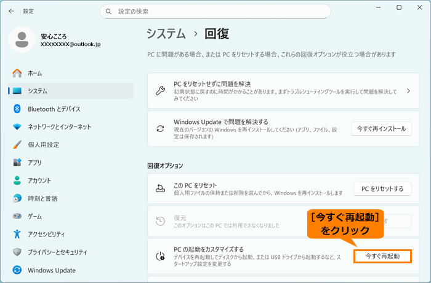Image resolution: width=431 pixels, height=283 pixels.
Task: Open account 安心こころ profile name
Action: tap(54, 36)
